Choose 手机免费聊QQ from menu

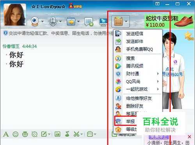point(138,49)
